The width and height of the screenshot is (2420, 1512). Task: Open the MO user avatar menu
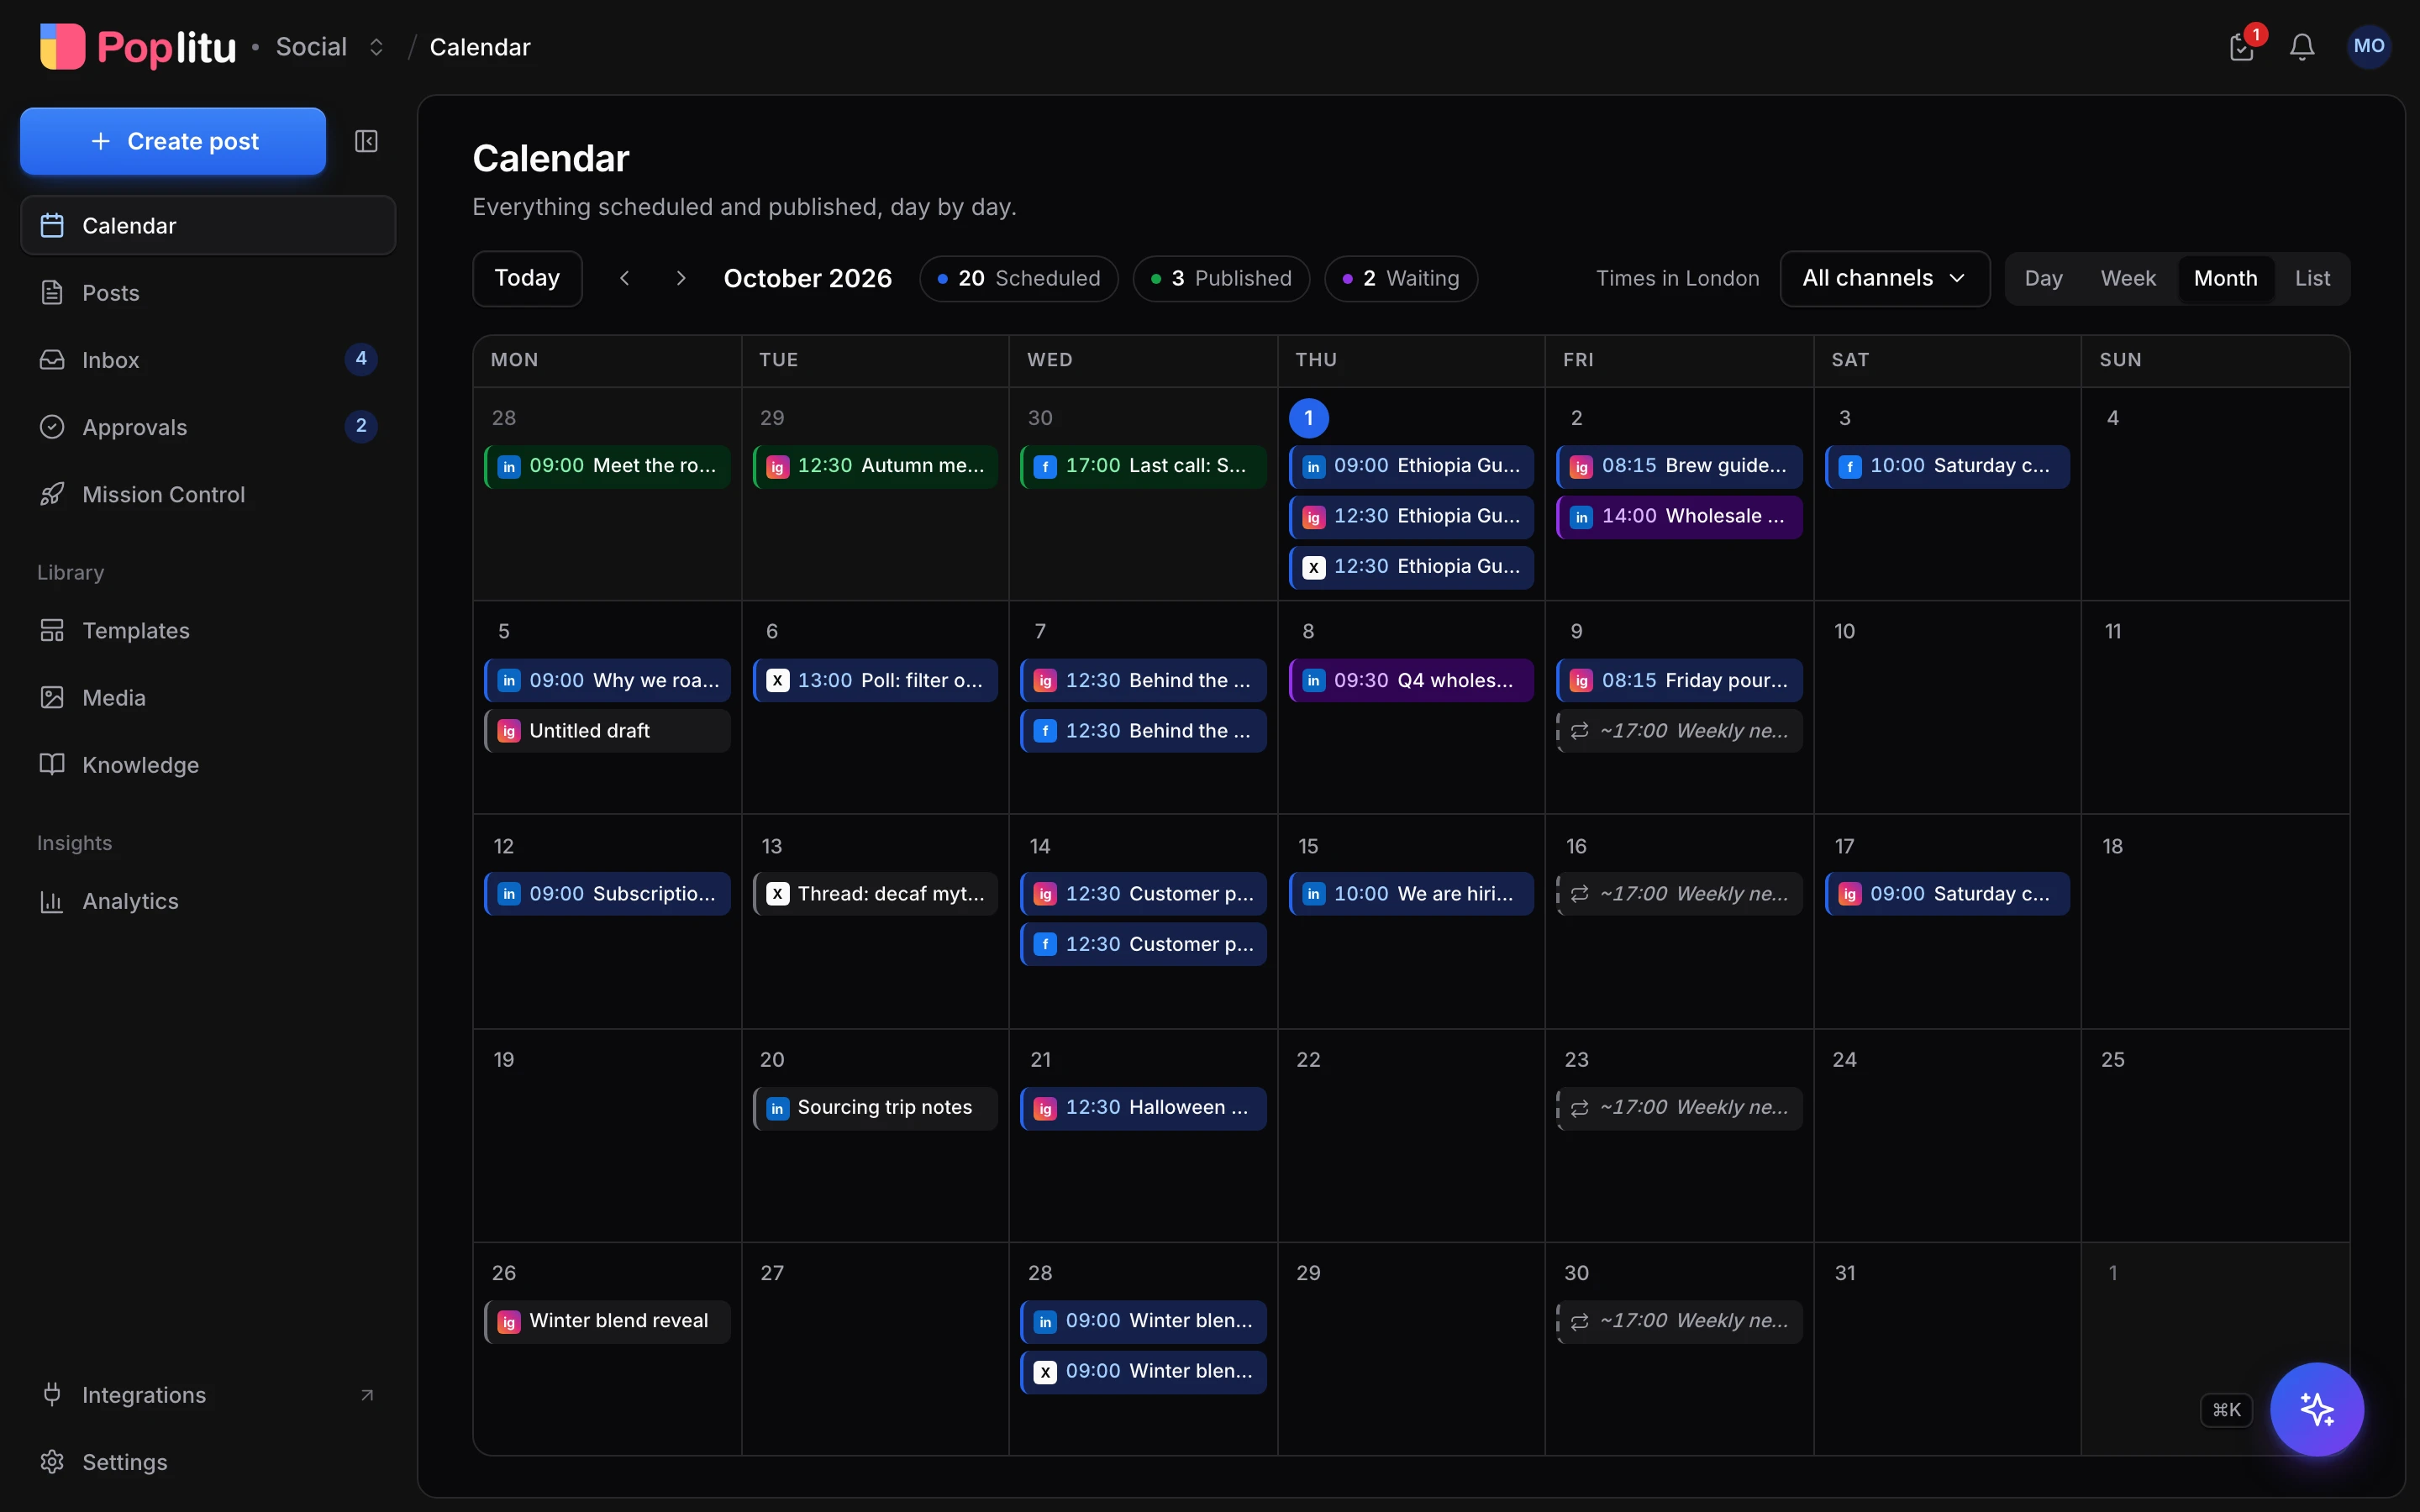point(2368,46)
